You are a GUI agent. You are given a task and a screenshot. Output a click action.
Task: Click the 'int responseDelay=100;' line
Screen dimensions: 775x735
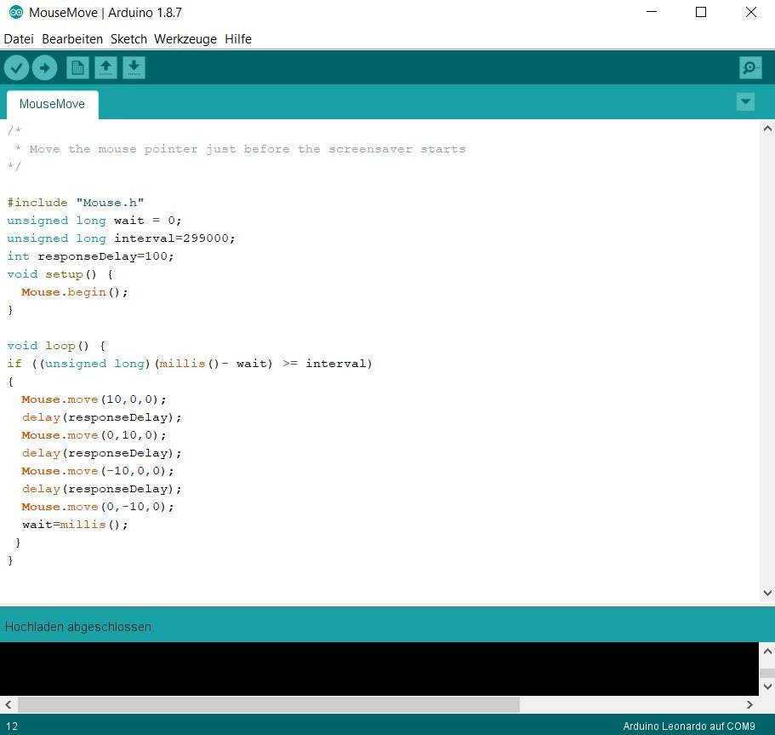click(x=90, y=256)
